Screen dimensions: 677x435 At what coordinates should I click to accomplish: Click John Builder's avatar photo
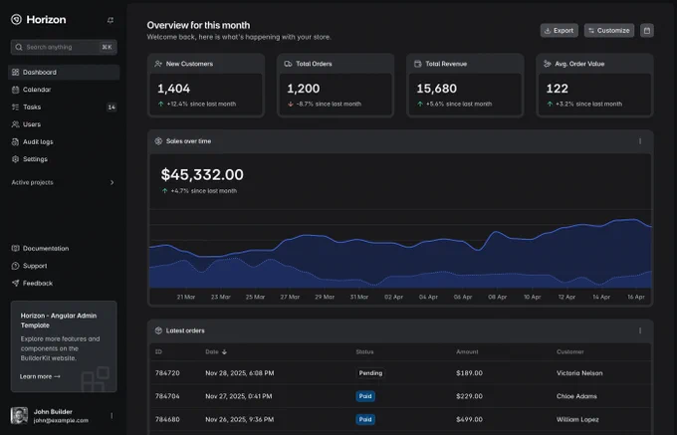(20, 415)
